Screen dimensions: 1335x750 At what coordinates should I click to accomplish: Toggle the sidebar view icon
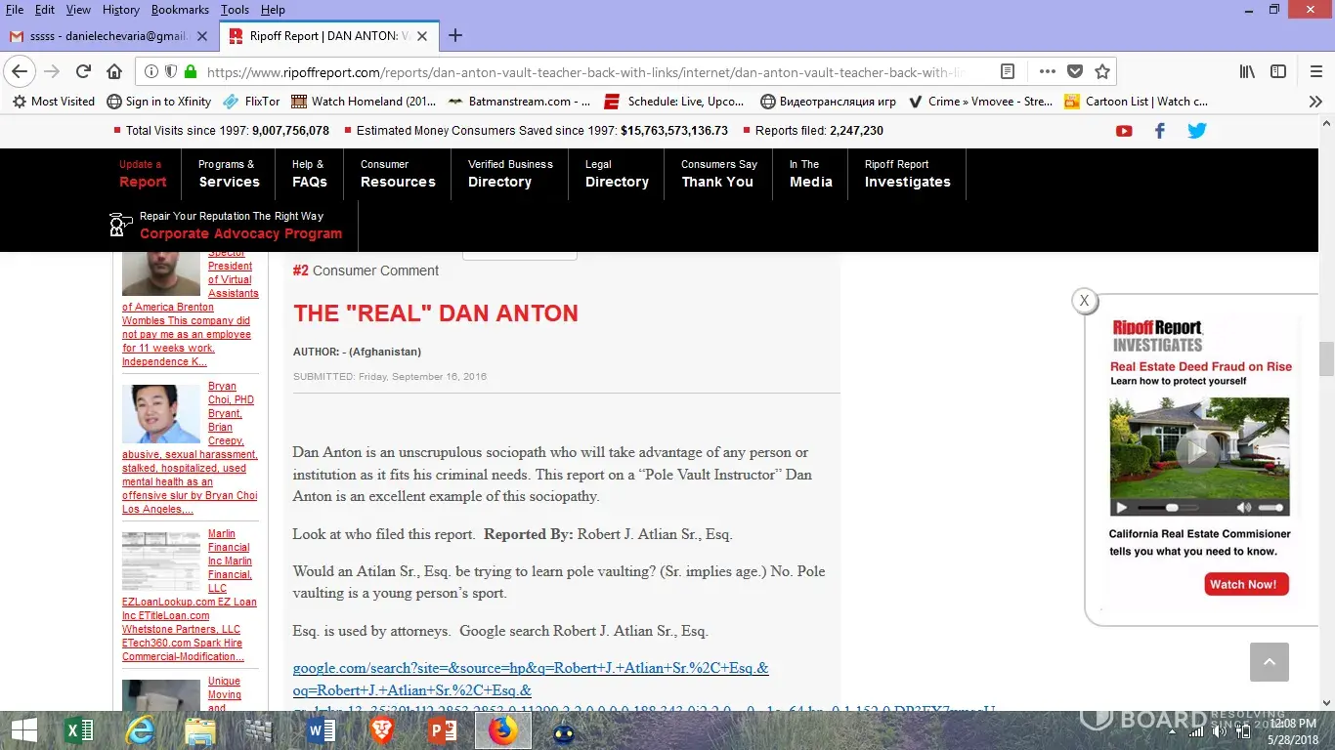point(1277,71)
